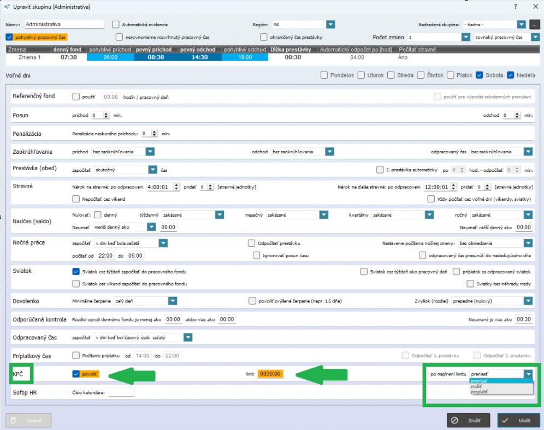Open the týždenný nadčas dropdown

tap(219, 215)
